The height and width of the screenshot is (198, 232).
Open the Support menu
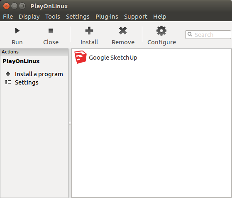(136, 17)
